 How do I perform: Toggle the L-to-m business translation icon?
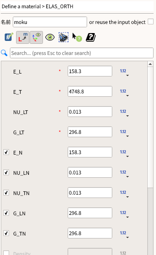23,38
